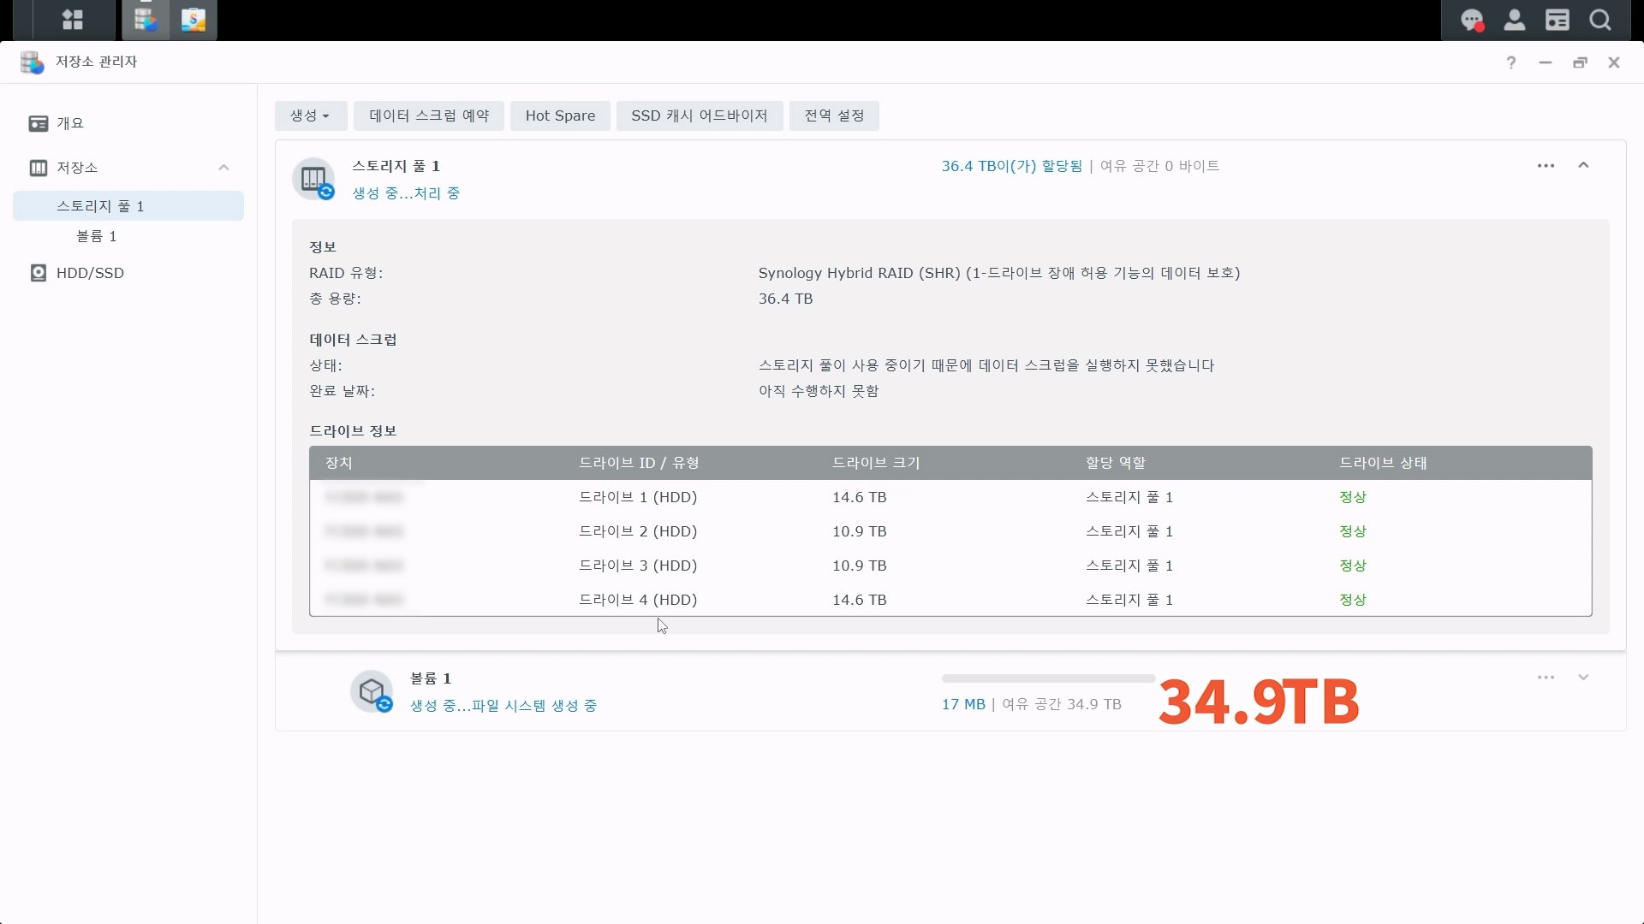Viewport: 1644px width, 924px height.
Task: Click the help question mark icon
Action: (x=1511, y=62)
